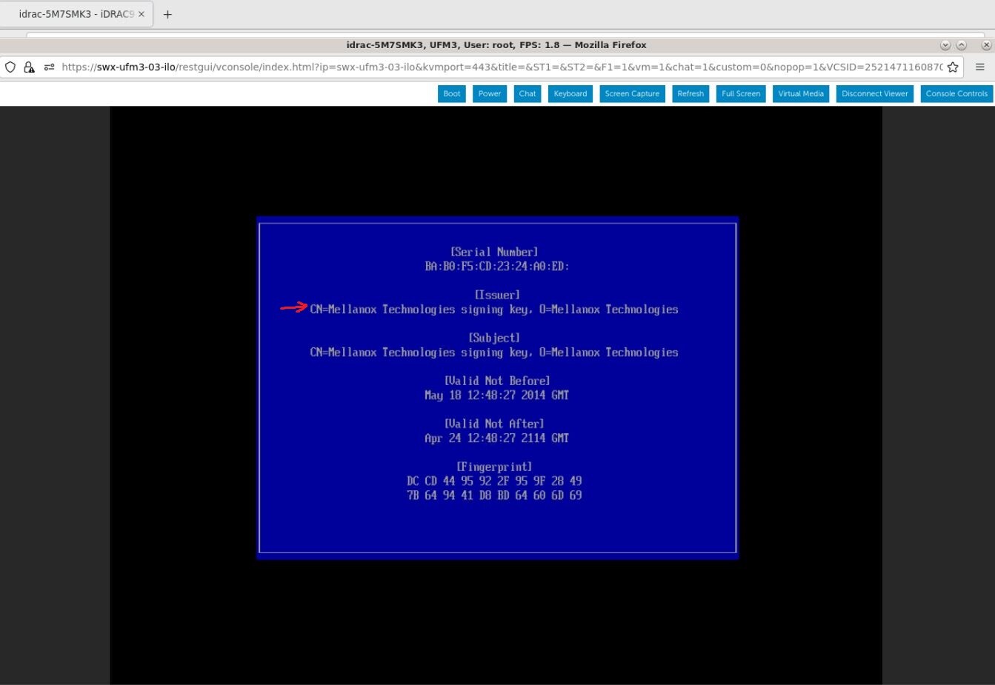Viewport: 995px width, 685px height.
Task: Open a new browser tab with the plus
Action: point(167,13)
